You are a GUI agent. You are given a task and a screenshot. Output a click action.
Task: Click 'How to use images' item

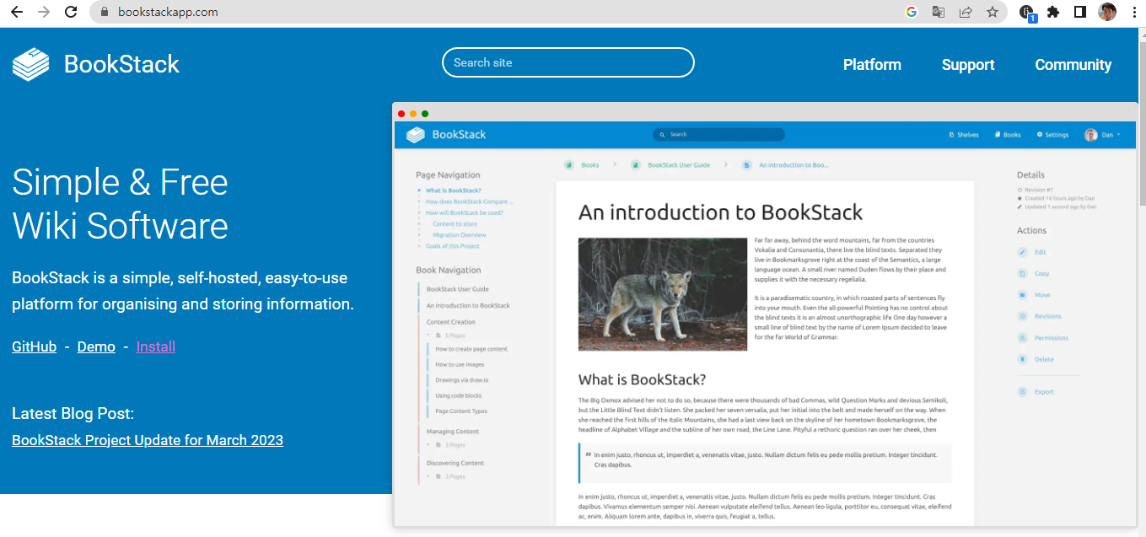(x=460, y=364)
